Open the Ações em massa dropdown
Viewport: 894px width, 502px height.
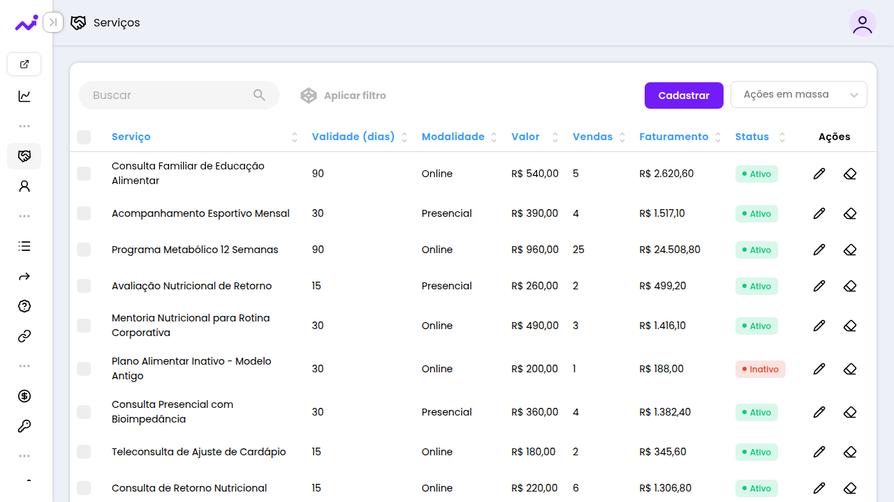click(x=799, y=95)
